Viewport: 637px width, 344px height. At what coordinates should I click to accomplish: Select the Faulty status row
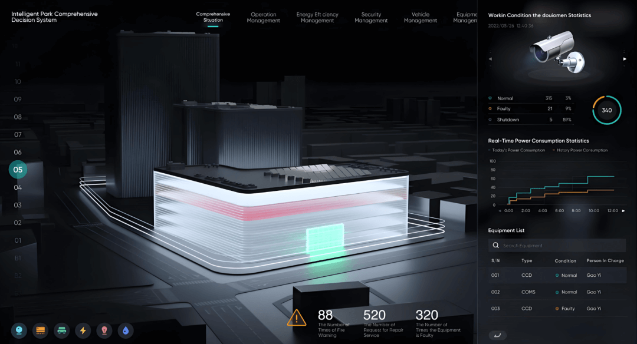pos(530,109)
